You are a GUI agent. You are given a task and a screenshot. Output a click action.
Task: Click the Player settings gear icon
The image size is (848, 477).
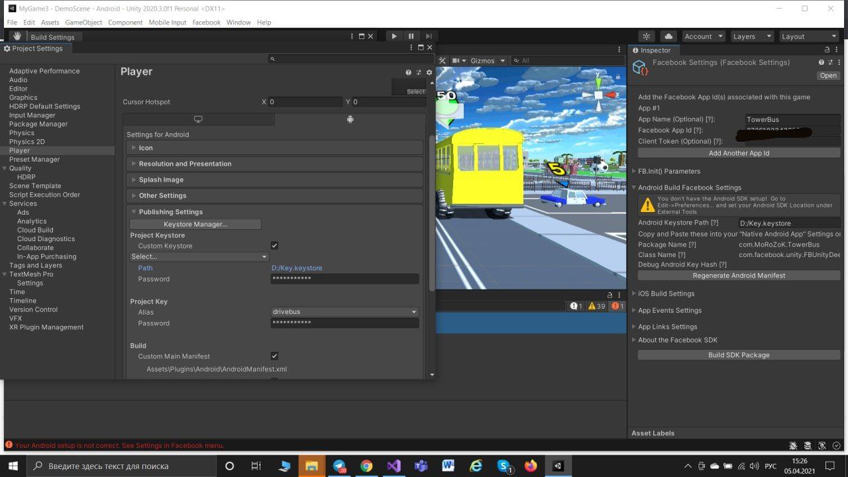[429, 72]
